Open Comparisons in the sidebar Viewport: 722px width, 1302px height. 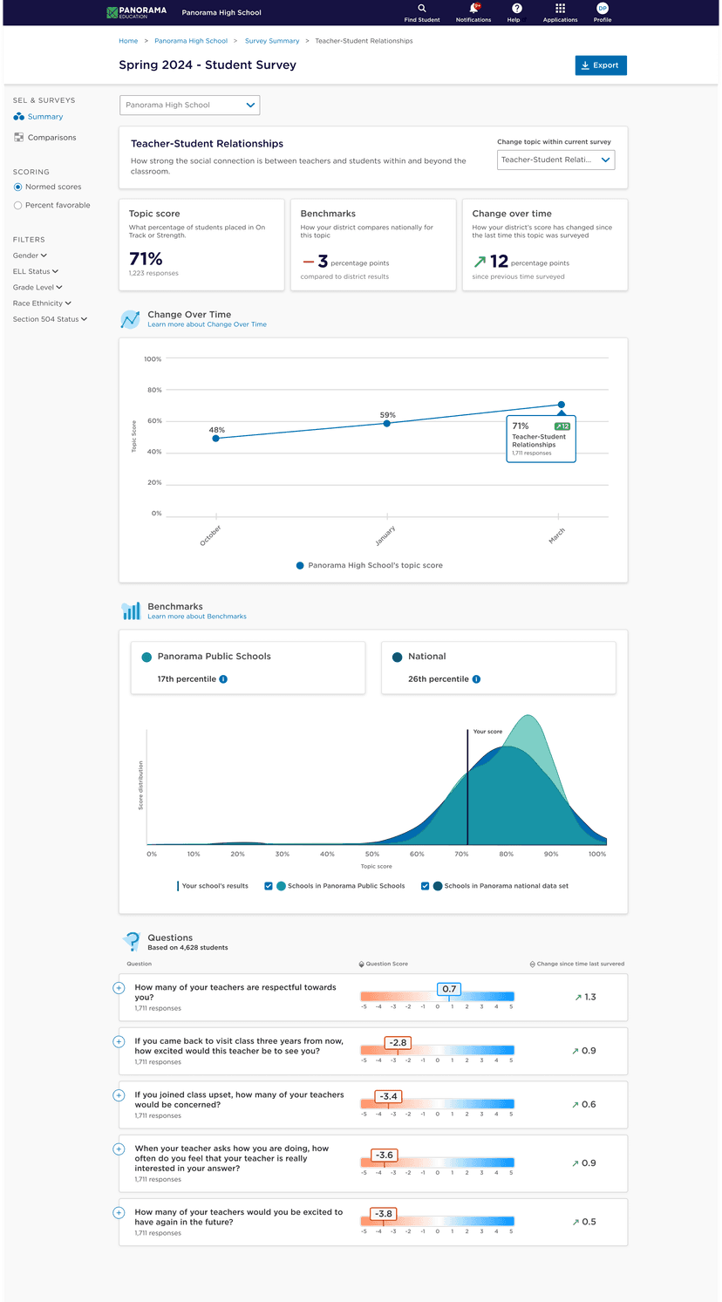click(x=51, y=138)
